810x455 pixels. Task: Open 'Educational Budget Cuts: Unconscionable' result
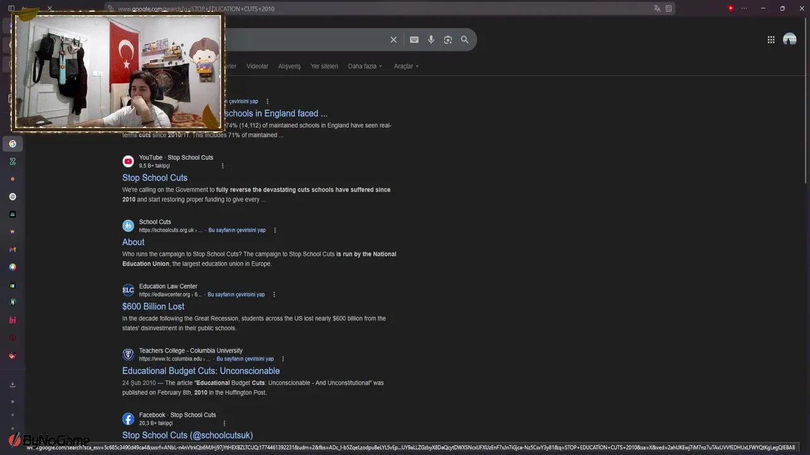[201, 371]
